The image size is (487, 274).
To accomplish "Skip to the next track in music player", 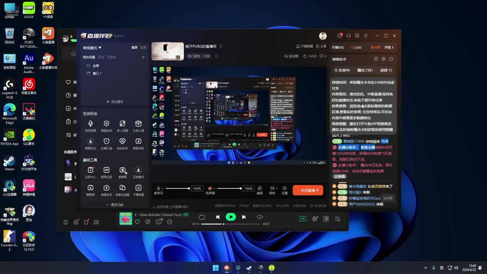I will click(x=244, y=217).
